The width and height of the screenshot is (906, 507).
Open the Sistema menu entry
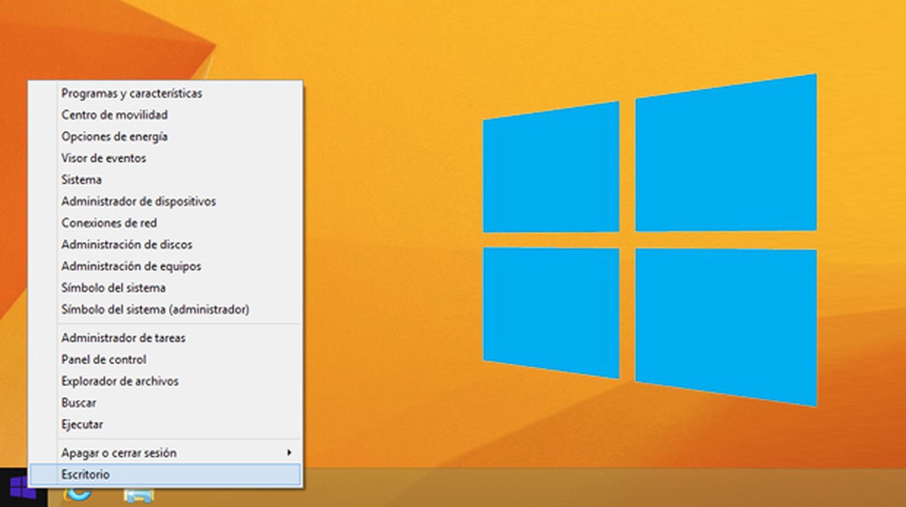click(x=82, y=180)
